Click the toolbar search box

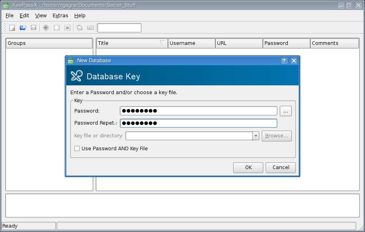119,28
